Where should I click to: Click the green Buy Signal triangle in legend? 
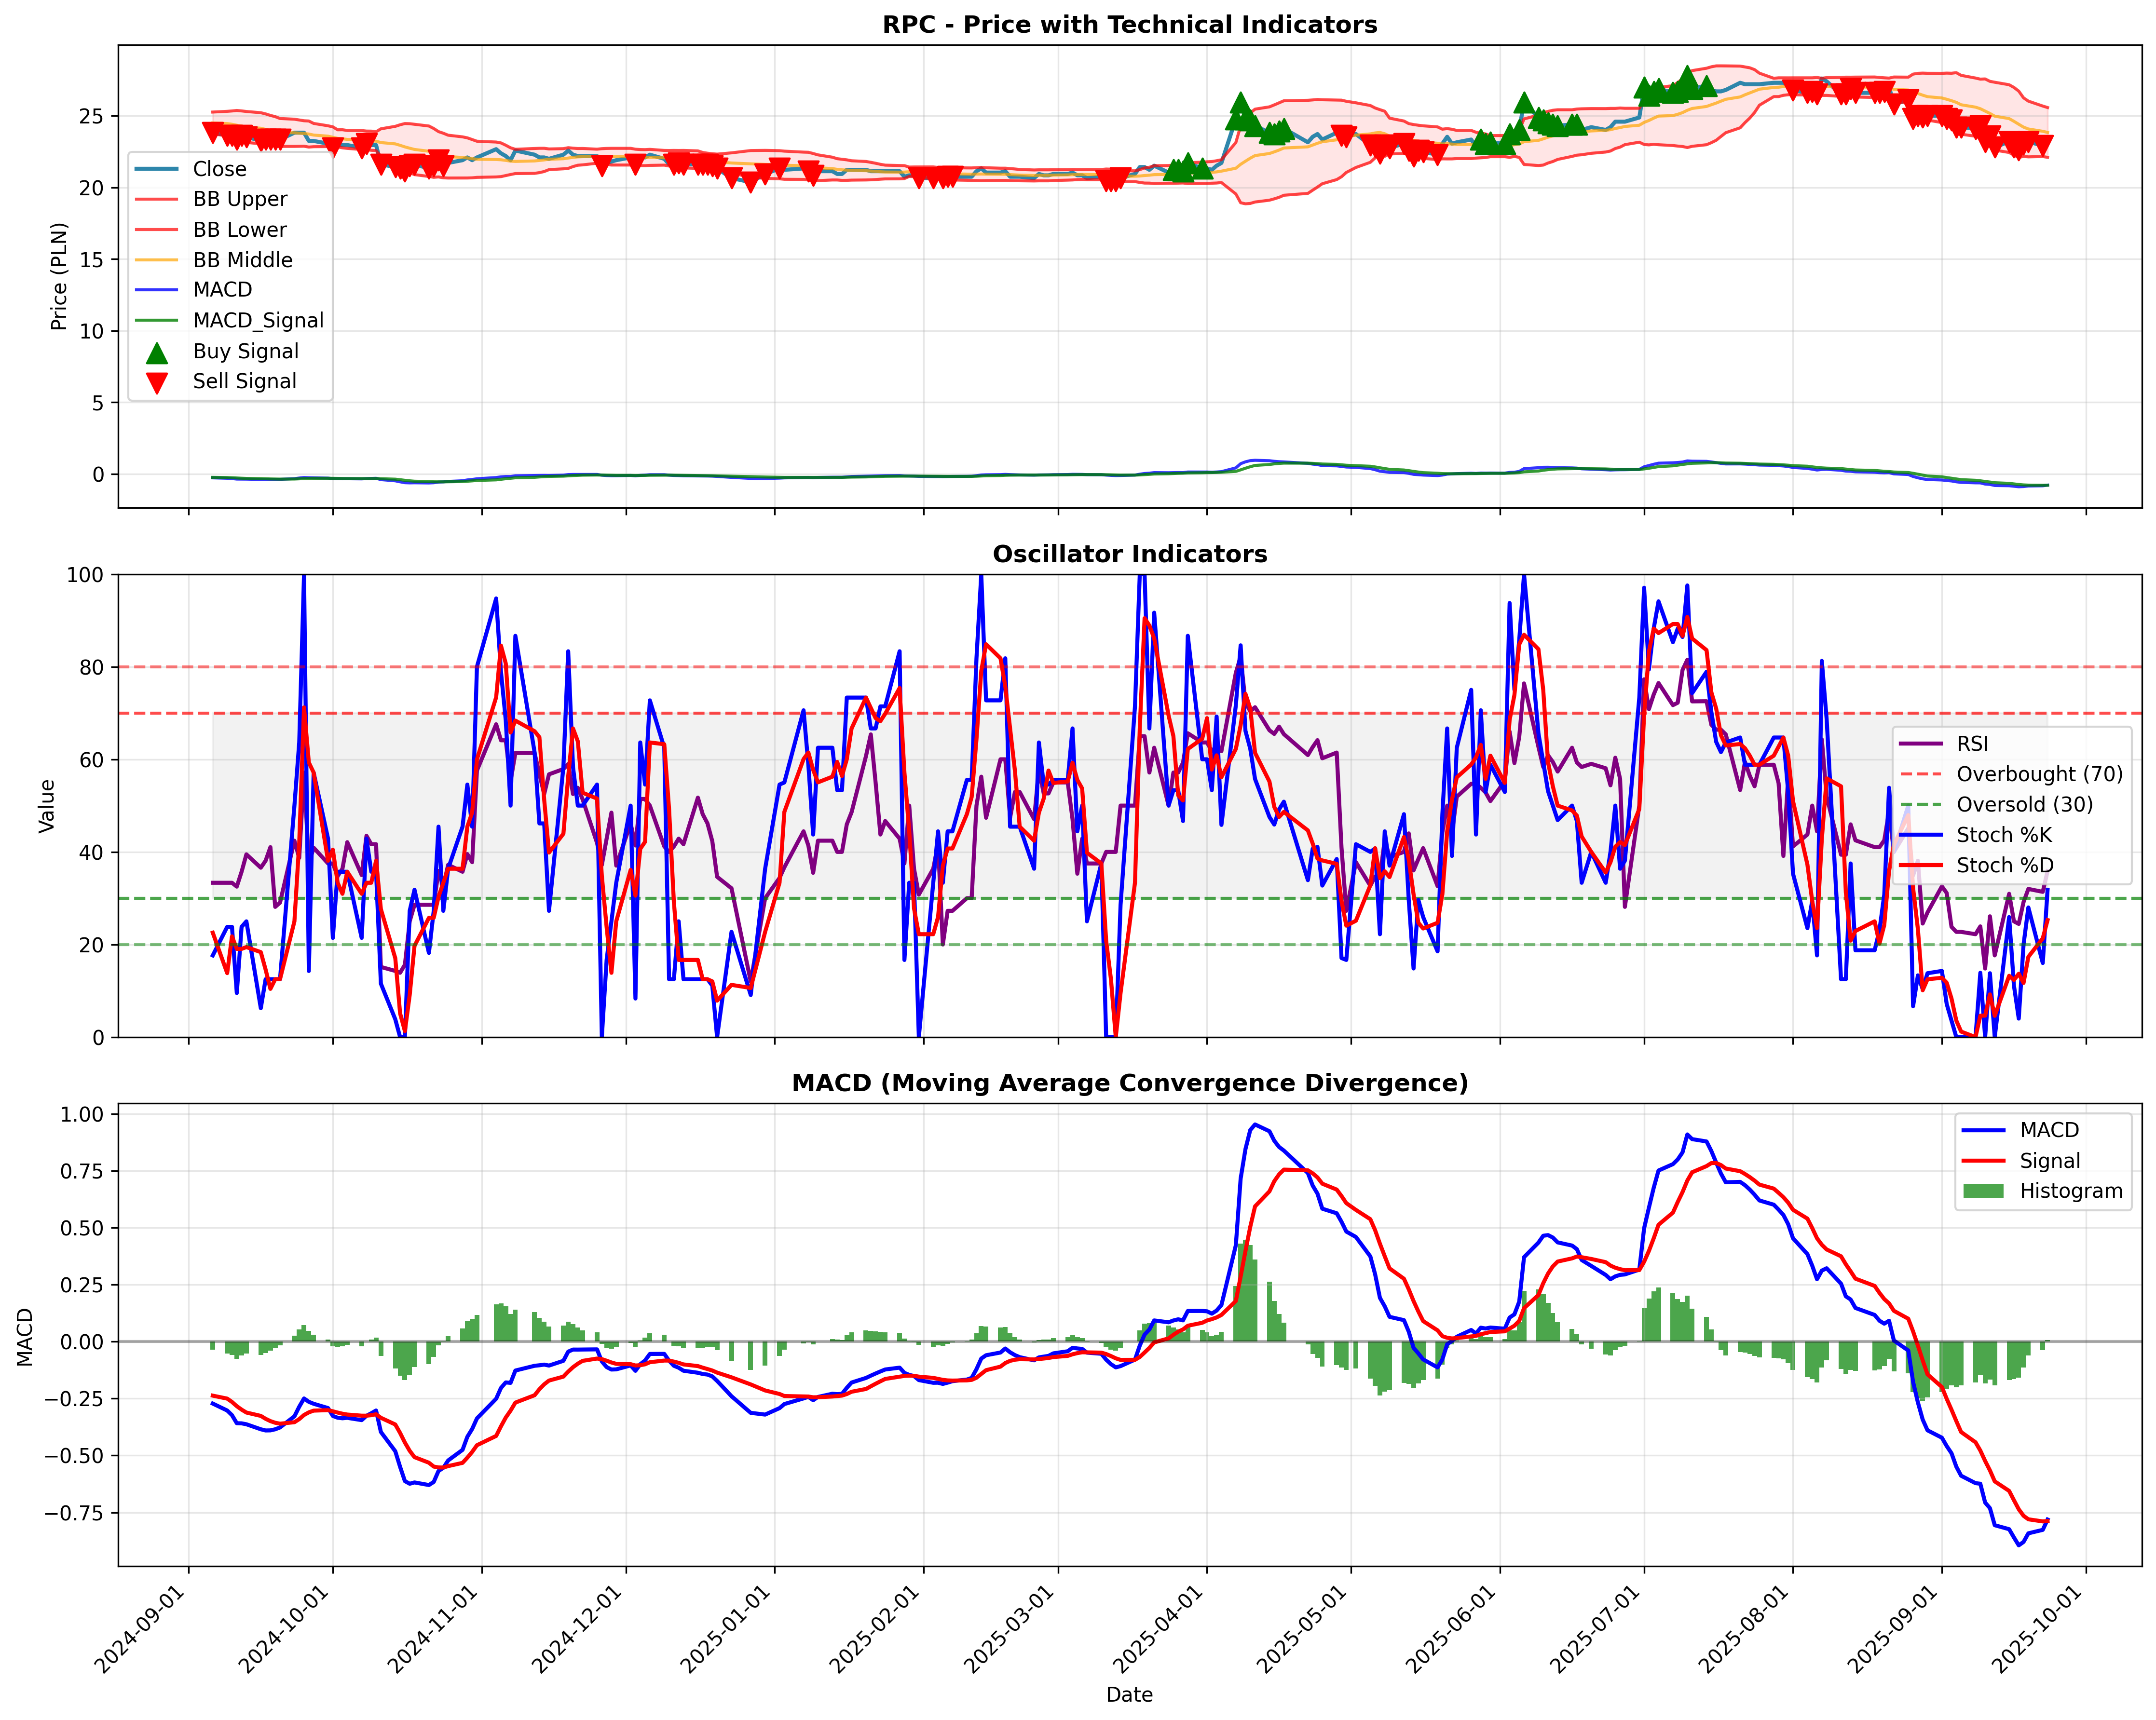pyautogui.click(x=157, y=352)
